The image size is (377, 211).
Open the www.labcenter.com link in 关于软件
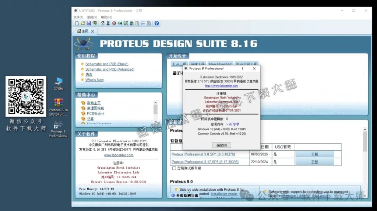[x=119, y=155]
